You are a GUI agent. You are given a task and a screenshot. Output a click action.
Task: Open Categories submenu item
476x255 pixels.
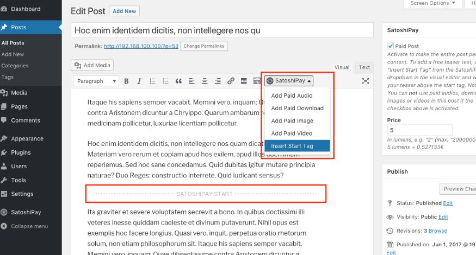[15, 66]
